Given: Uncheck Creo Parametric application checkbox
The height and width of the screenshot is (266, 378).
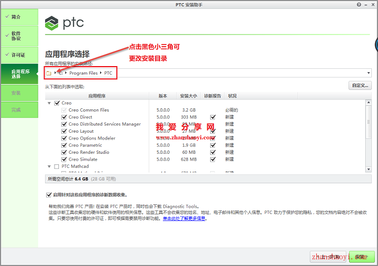Looking at the screenshot, I should click(64, 145).
